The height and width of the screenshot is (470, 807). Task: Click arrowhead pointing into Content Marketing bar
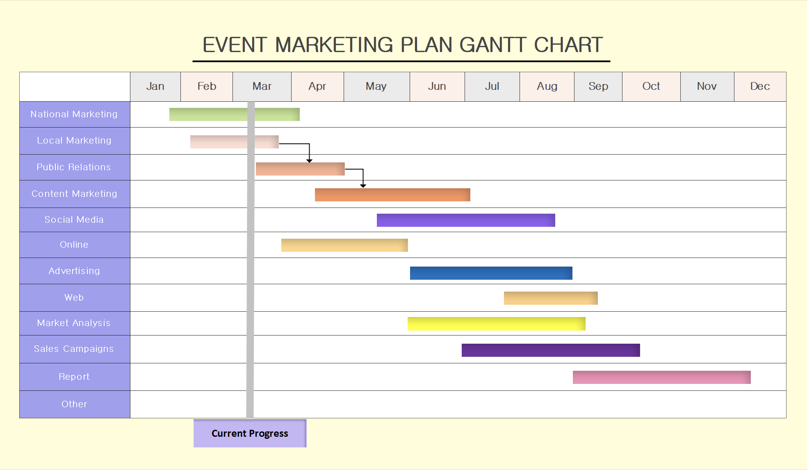click(x=363, y=186)
